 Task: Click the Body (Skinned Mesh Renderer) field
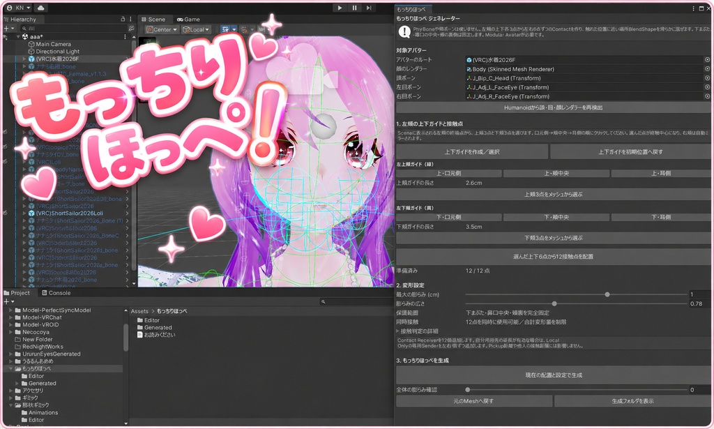coord(584,69)
